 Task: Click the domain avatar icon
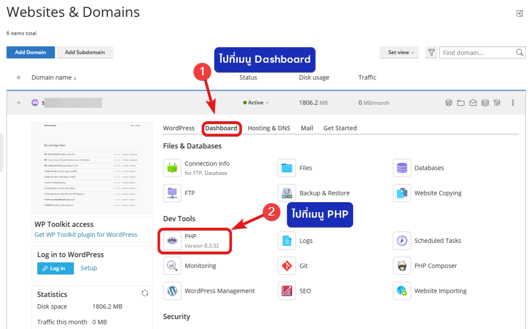coord(35,103)
